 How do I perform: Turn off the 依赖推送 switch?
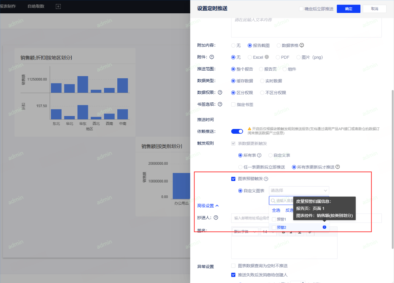tap(237, 131)
